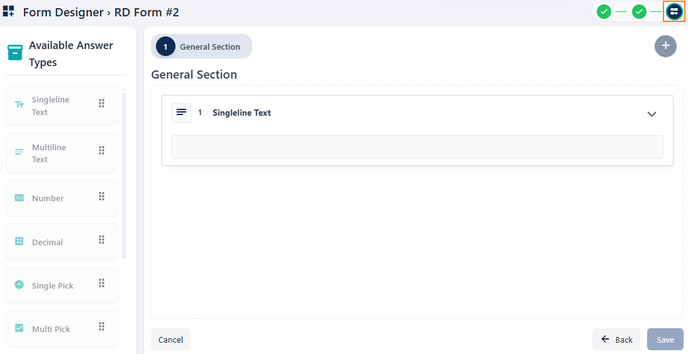The image size is (688, 354).
Task: Select the highlighted form designer step icon
Action: [x=674, y=11]
